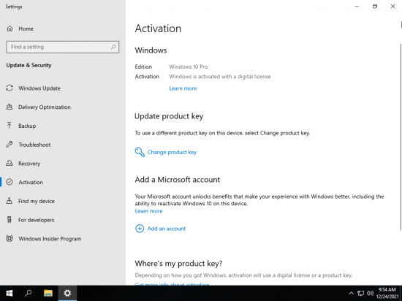Click the plus circle icon for Add an account
The height and width of the screenshot is (301, 402).
[x=140, y=229]
